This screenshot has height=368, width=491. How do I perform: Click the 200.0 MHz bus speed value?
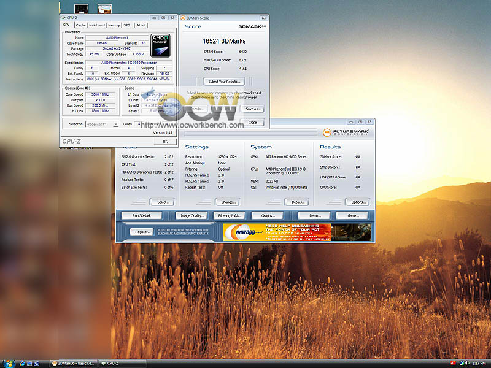(100, 105)
